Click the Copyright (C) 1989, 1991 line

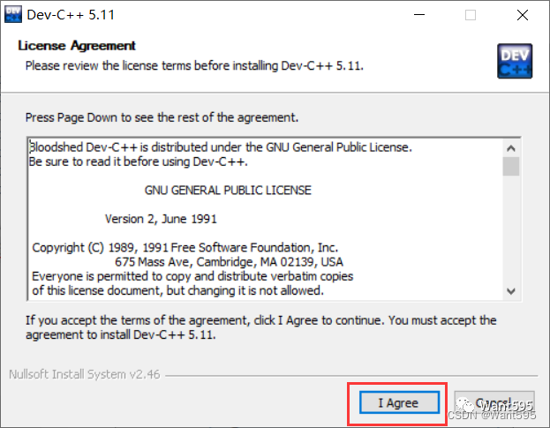click(x=185, y=248)
